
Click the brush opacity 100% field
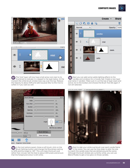27,136
